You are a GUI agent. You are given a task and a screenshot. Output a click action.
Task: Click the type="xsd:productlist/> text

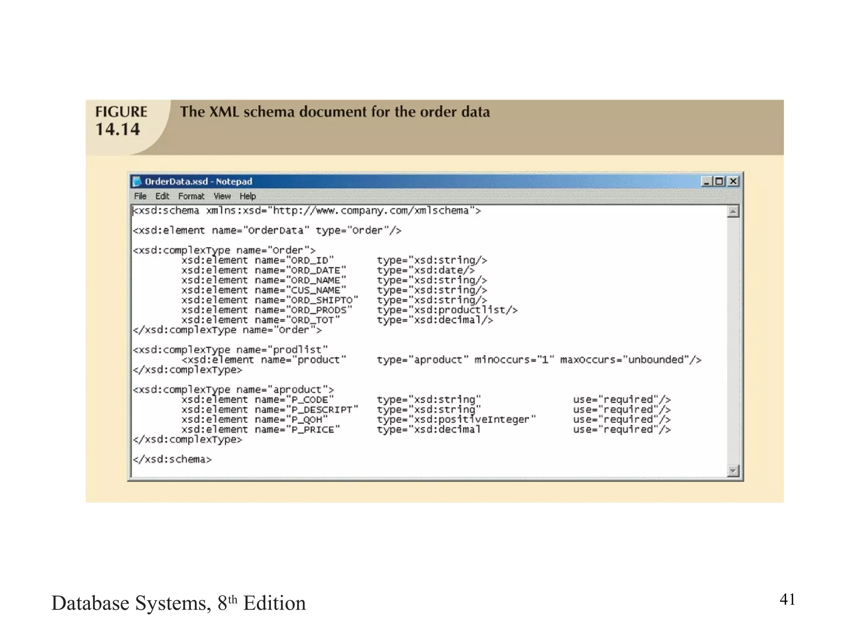pos(447,310)
